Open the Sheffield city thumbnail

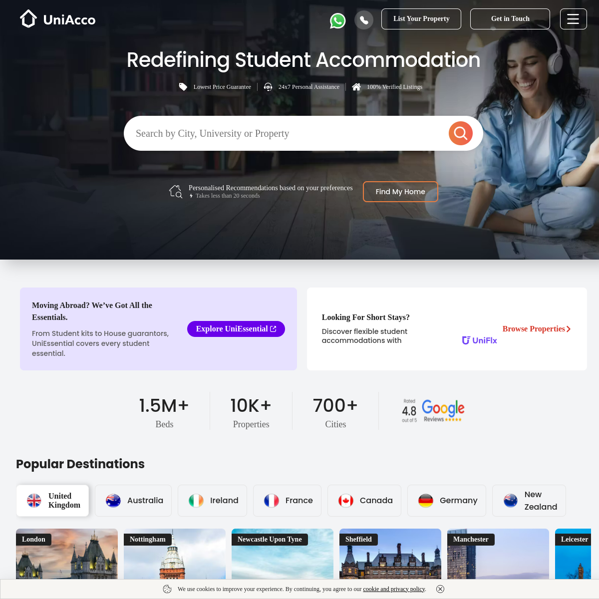point(390,554)
